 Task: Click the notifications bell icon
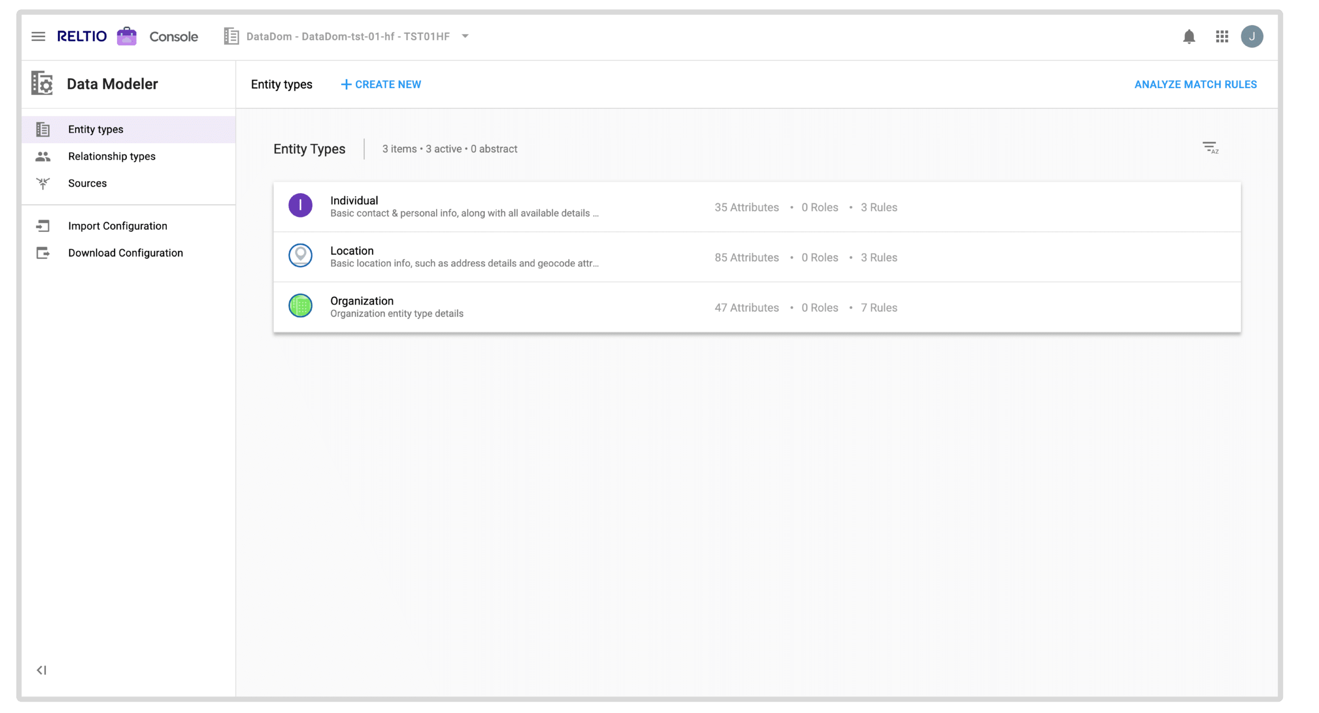click(x=1189, y=37)
